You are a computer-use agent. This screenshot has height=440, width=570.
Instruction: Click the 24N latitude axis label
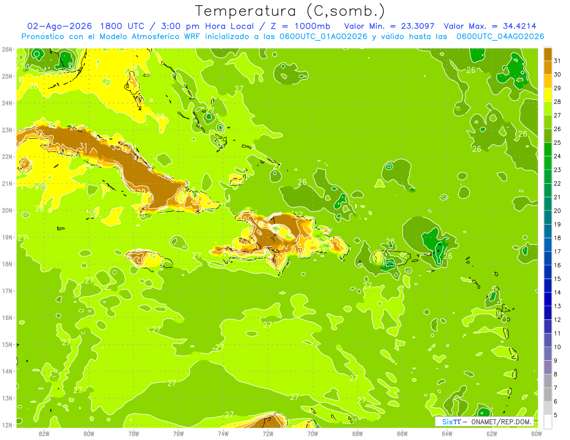tap(7, 103)
